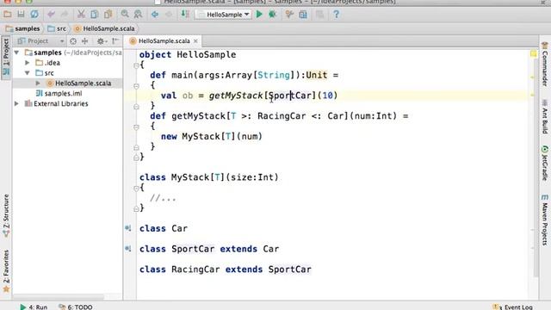Click the Collapse All icon in the Project panel
This screenshot has height=310, width=551.
(x=85, y=41)
